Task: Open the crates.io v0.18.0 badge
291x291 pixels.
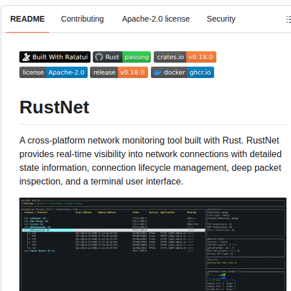Action: [185, 57]
